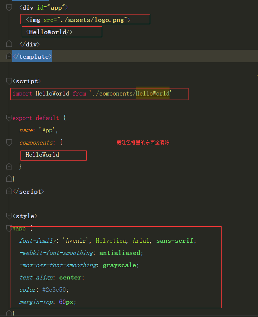Screen dimensions: 258x317
Task: Collapse the export default block
Action: coord(9,118)
